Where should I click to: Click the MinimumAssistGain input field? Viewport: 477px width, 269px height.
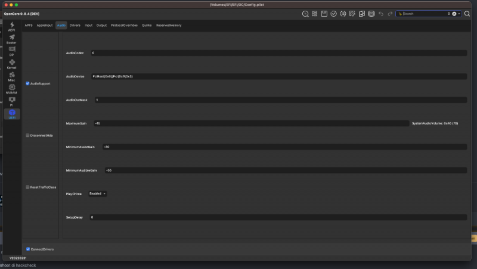284,147
